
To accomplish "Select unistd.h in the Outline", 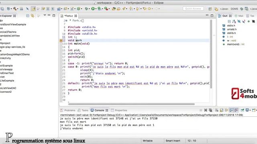I will [232, 29].
